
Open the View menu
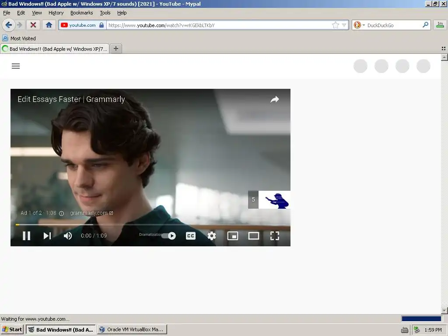click(x=37, y=13)
